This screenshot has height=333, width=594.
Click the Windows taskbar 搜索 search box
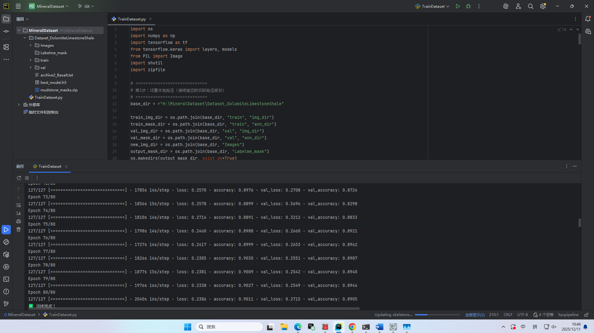[229, 327]
